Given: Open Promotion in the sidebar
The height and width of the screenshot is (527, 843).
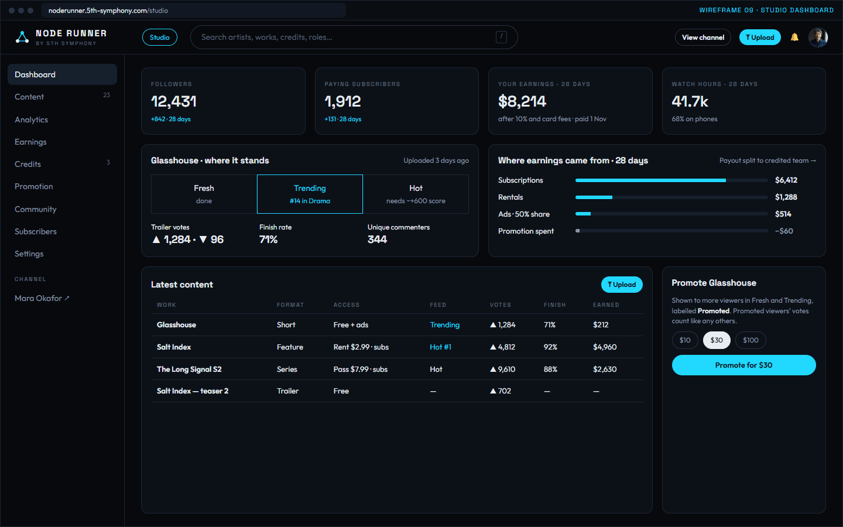Looking at the screenshot, I should (x=62, y=186).
